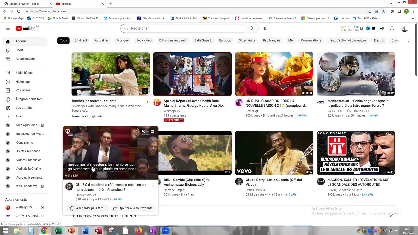Toggle subtitles on the preview video
The width and height of the screenshot is (418, 235).
152,131
